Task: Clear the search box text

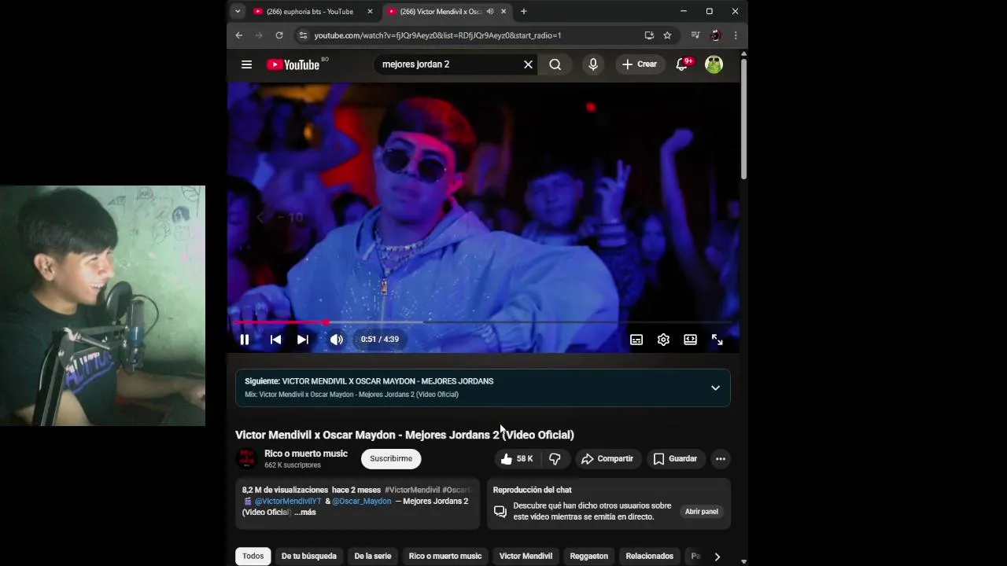Action: tap(528, 64)
